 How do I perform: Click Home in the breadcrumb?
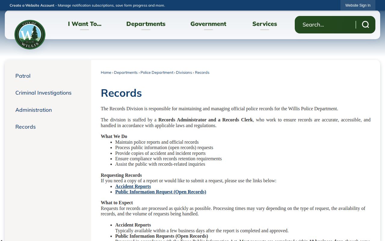pyautogui.click(x=106, y=73)
